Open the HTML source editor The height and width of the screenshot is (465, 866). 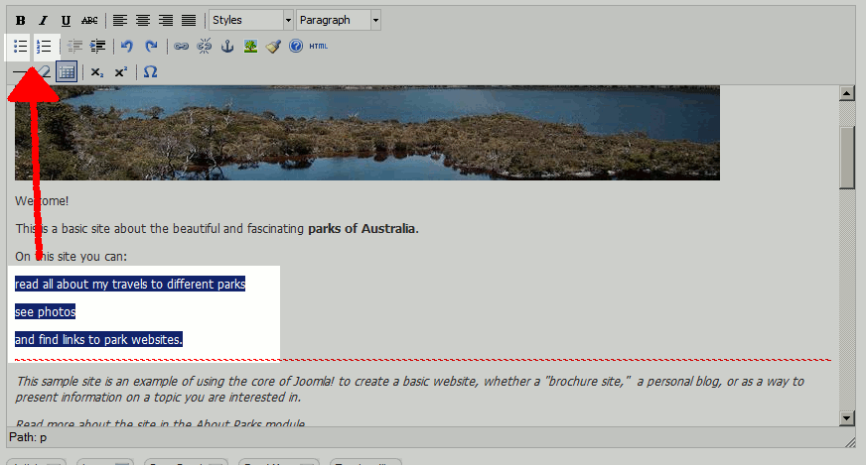(318, 46)
